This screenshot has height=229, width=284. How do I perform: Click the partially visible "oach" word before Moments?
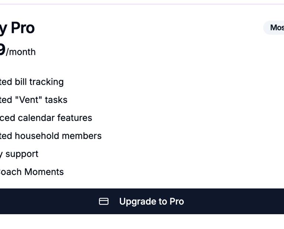(x=11, y=172)
